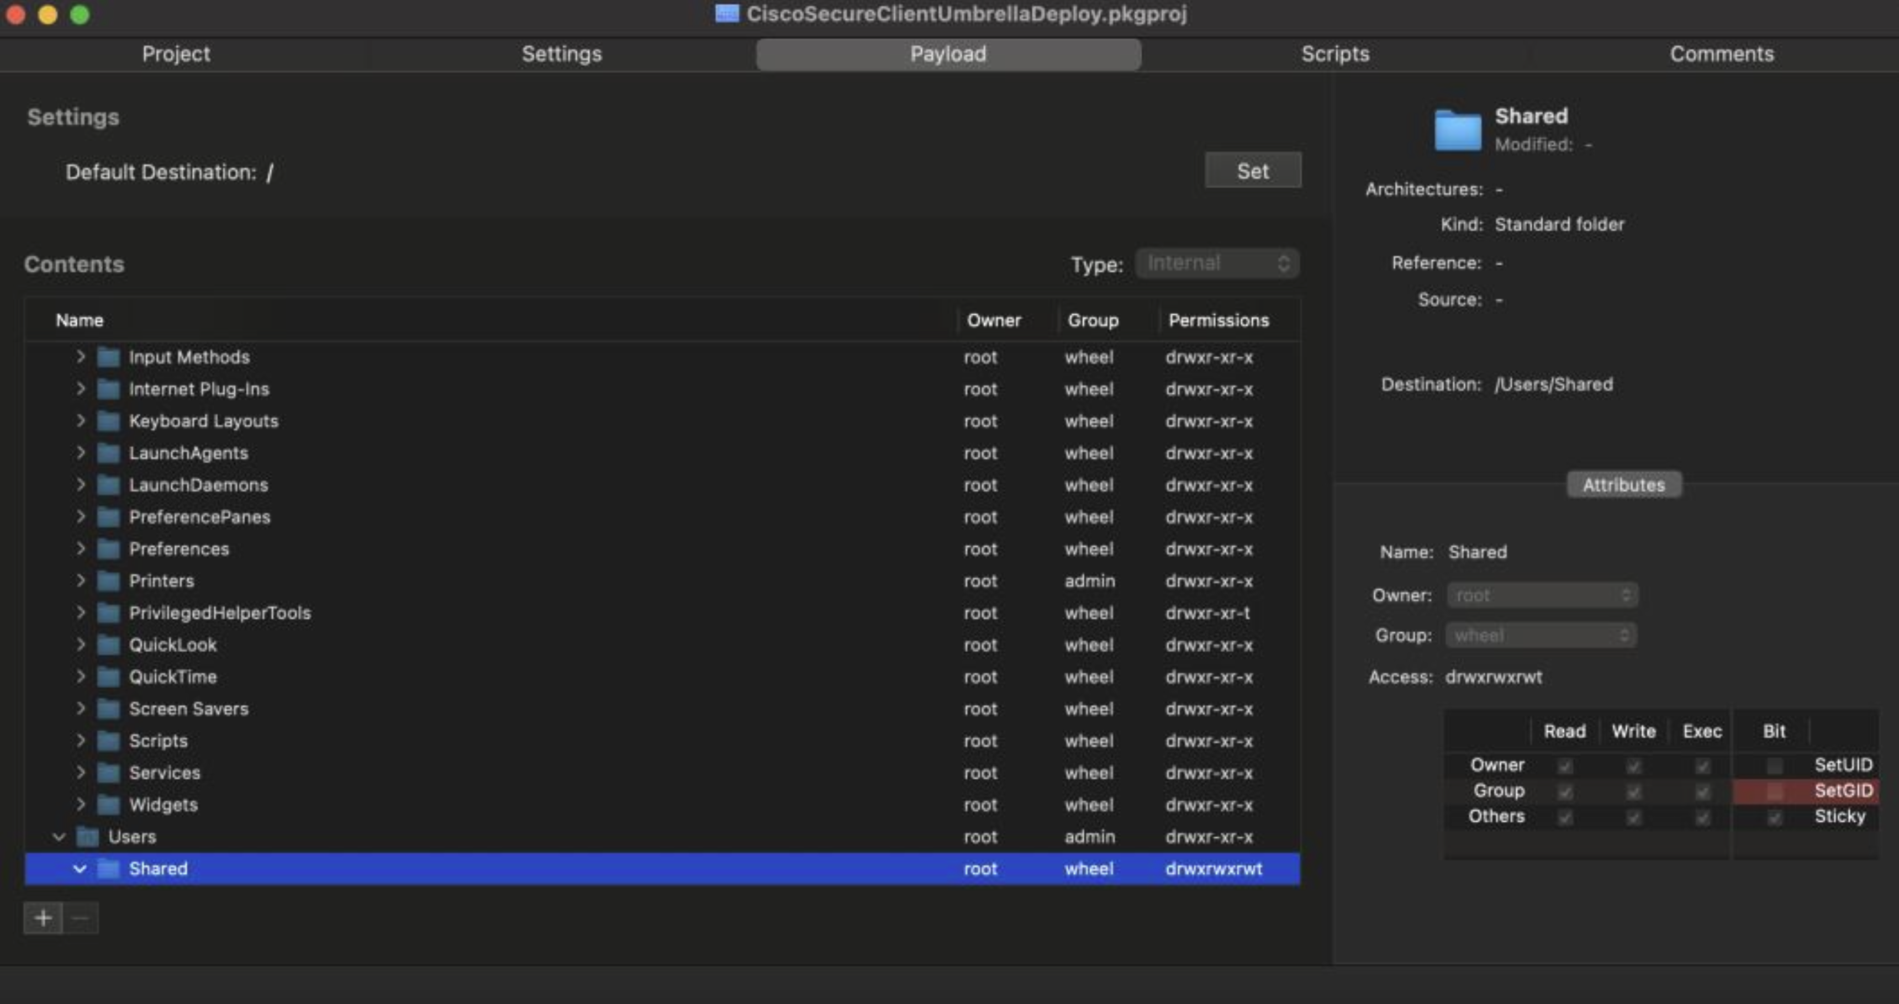Image resolution: width=1899 pixels, height=1004 pixels.
Task: Click the drwxr-xr-t permissions of PrivilegedHelperTools
Action: point(1207,612)
